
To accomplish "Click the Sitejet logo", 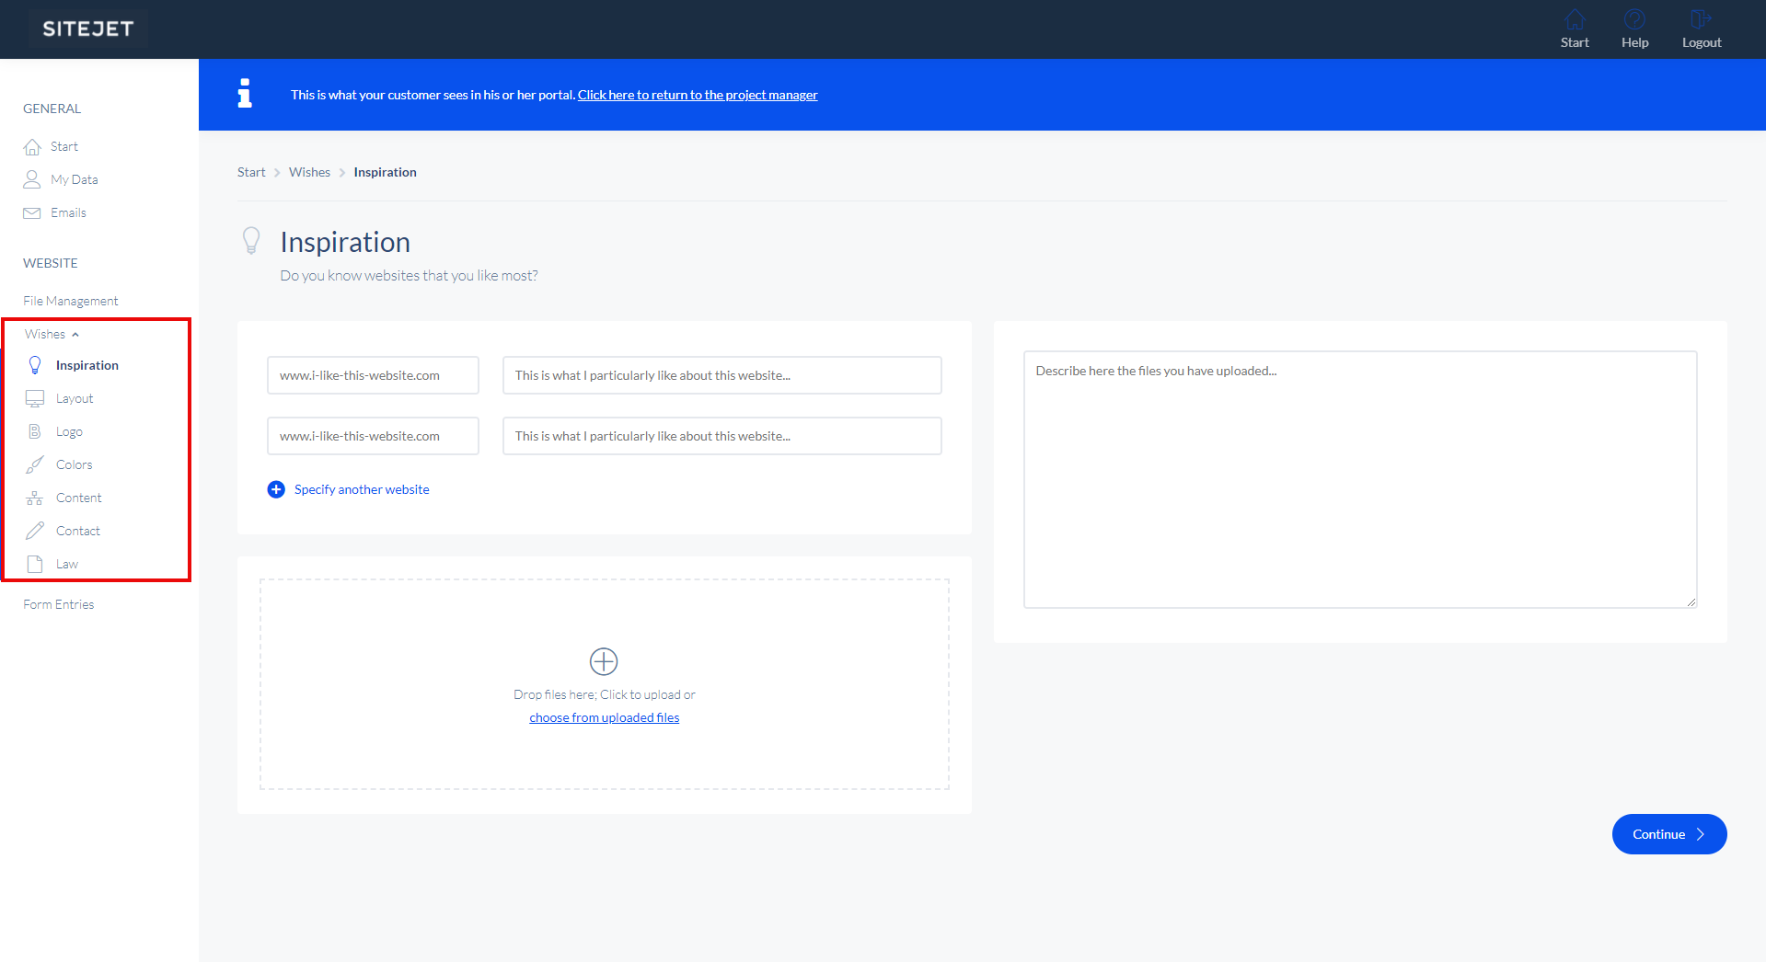I will [88, 29].
